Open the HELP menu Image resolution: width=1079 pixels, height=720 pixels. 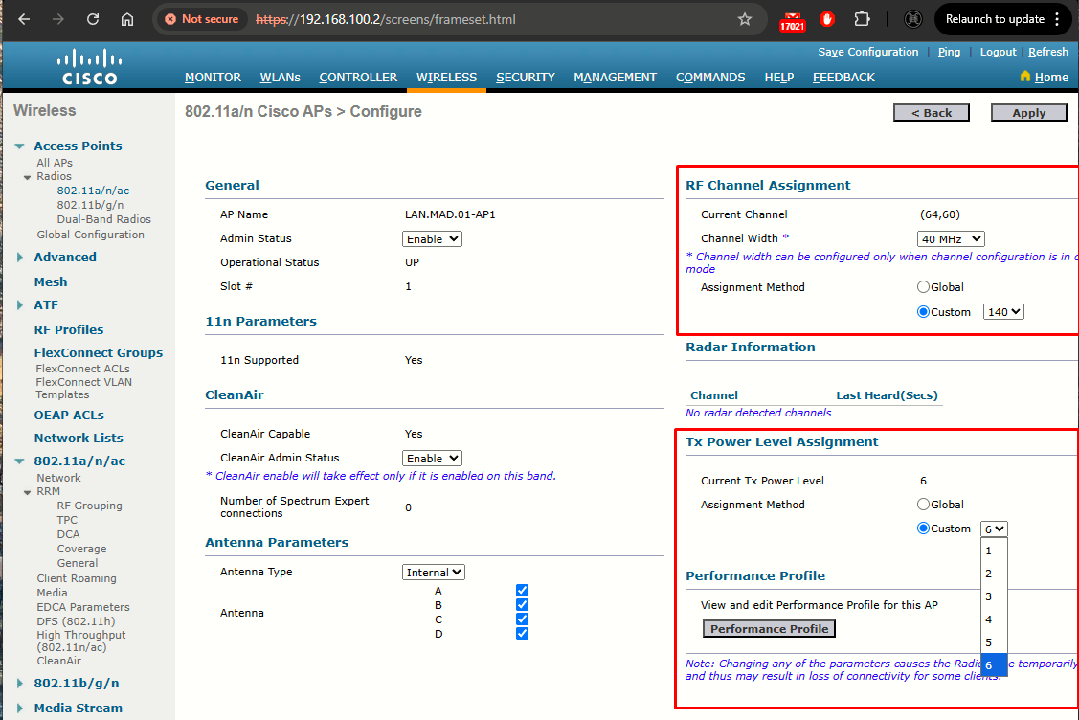point(779,78)
